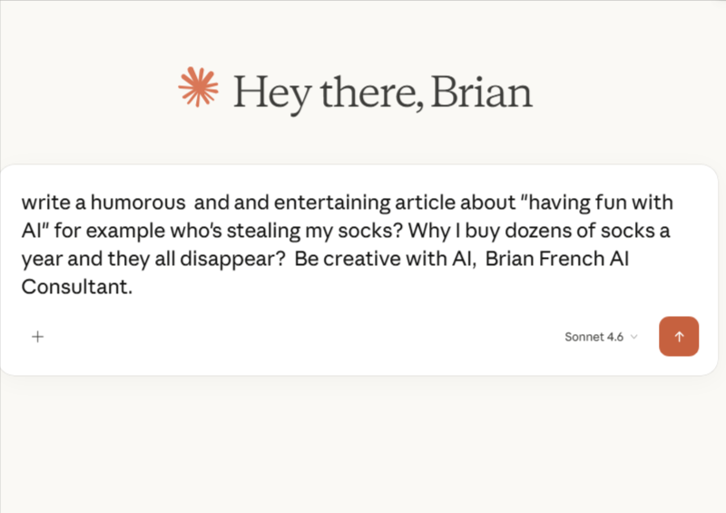Click the plus icon to add attachments

(x=37, y=337)
